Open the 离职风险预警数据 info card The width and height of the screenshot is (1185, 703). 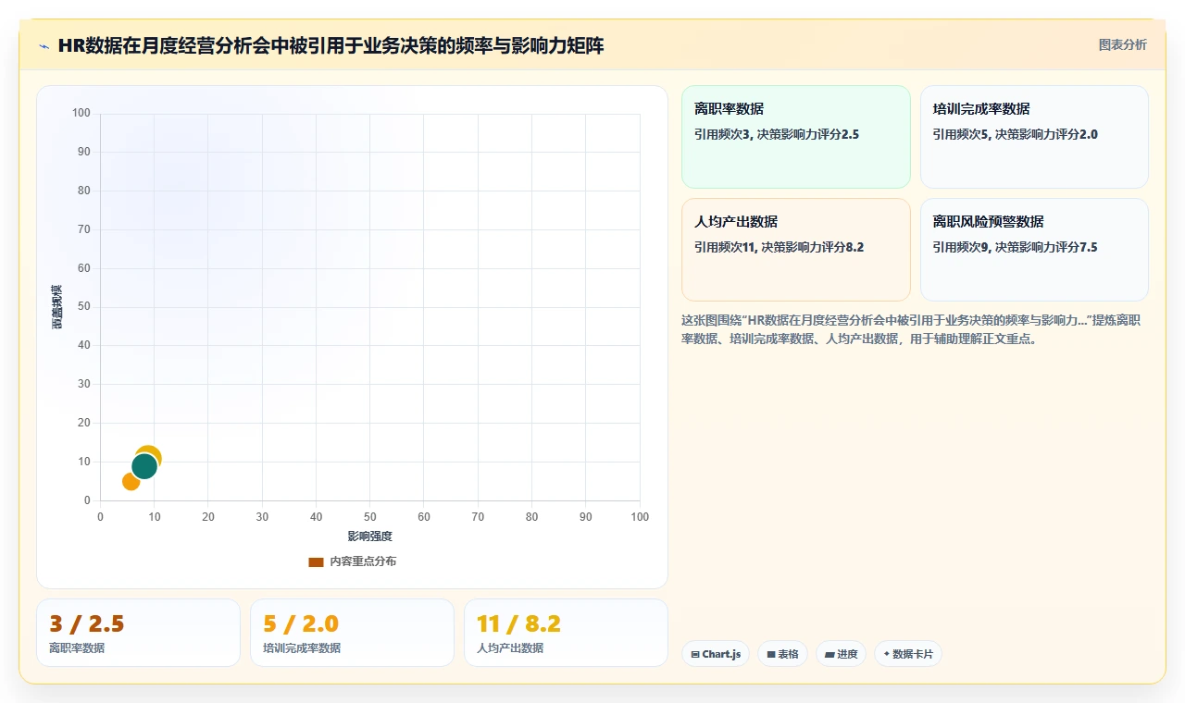[x=1034, y=250]
